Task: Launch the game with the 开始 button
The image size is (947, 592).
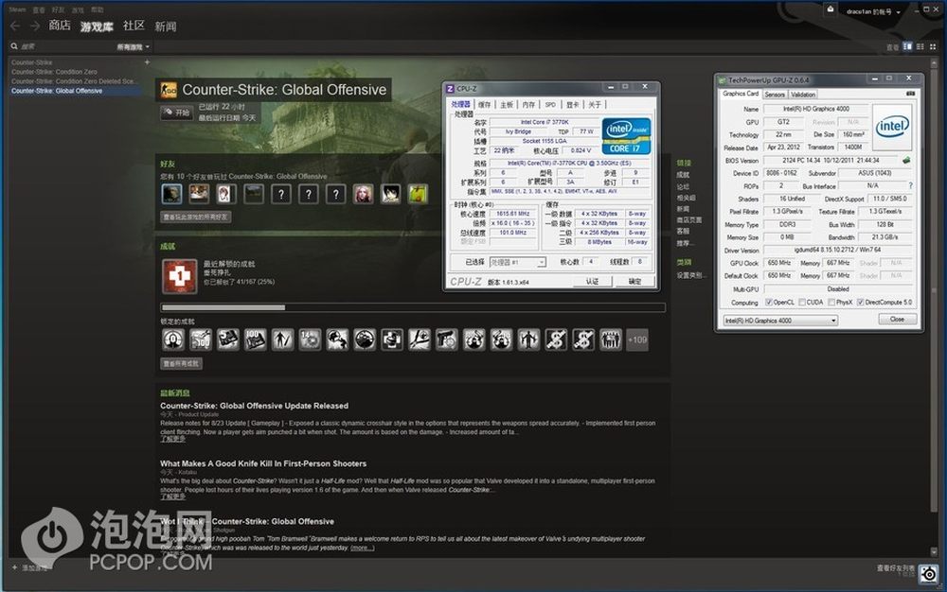Action: (x=176, y=113)
